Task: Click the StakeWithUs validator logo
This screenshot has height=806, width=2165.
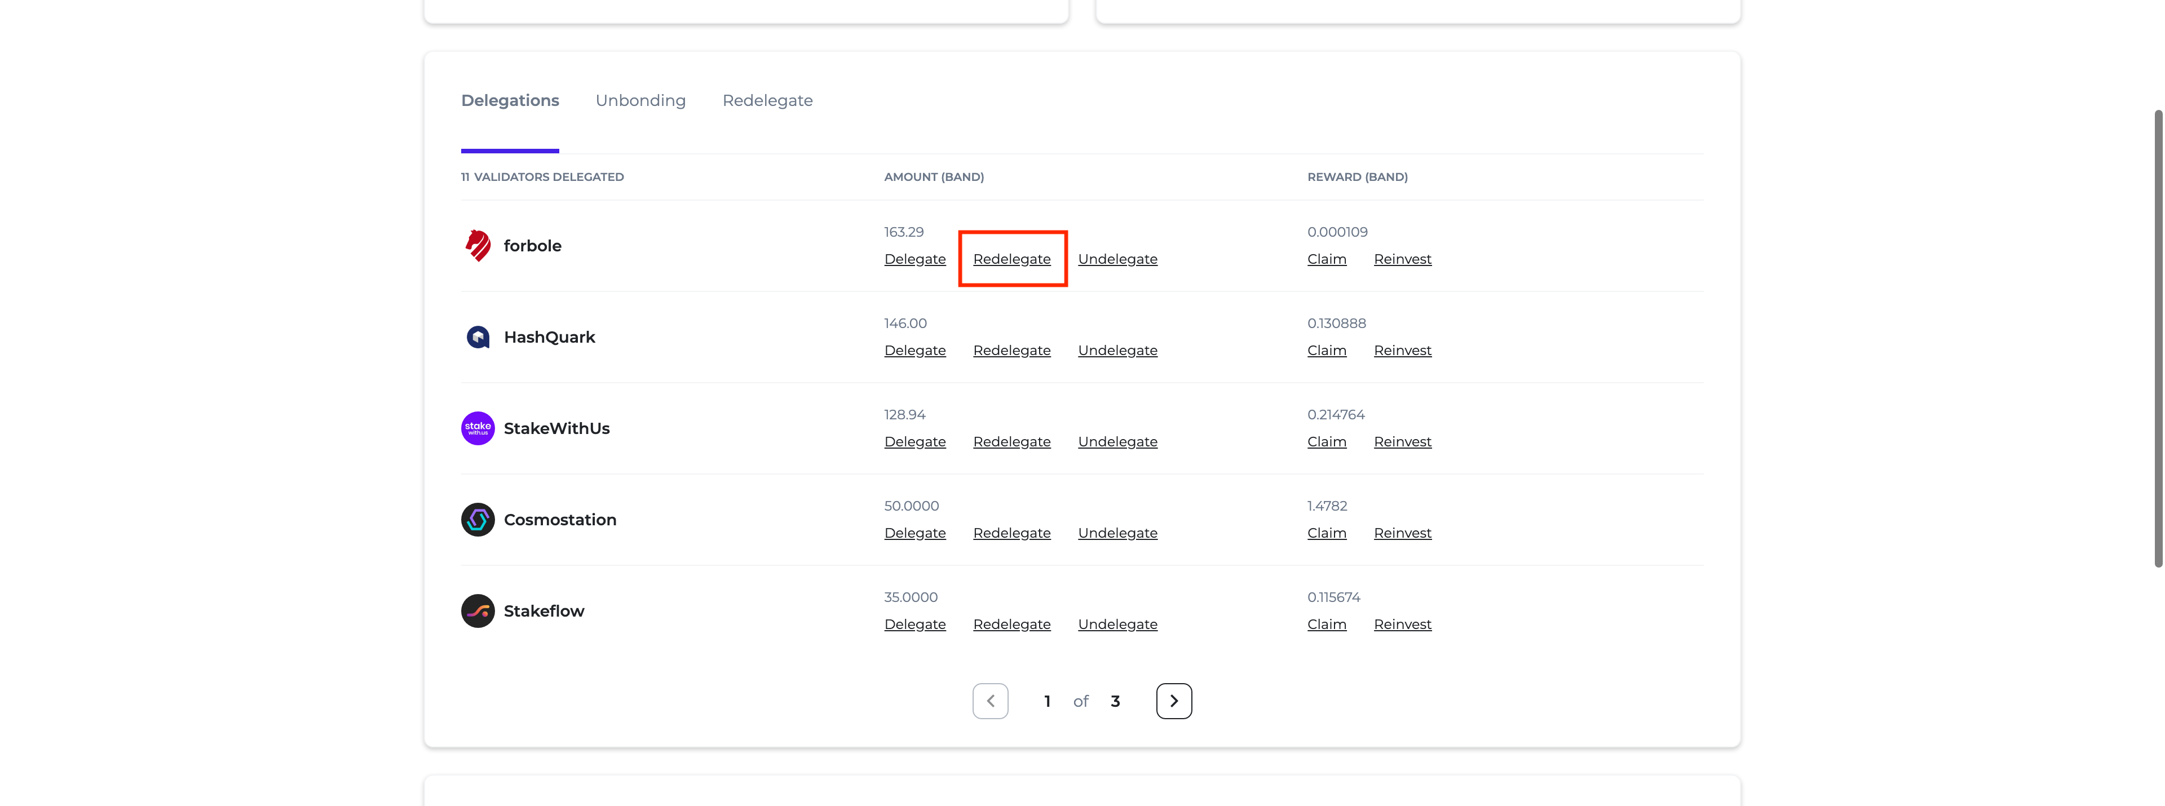Action: point(478,428)
